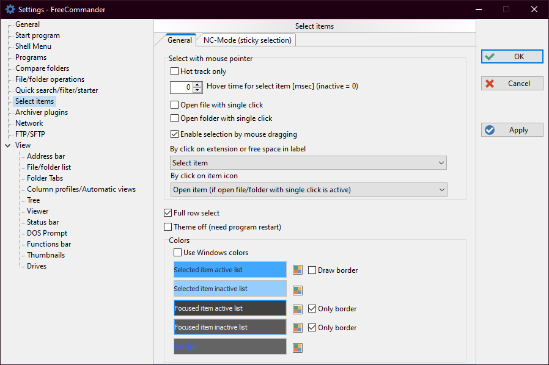549x365 pixels.
Task: Open color picker for Selected item inactive list
Action: tap(298, 290)
